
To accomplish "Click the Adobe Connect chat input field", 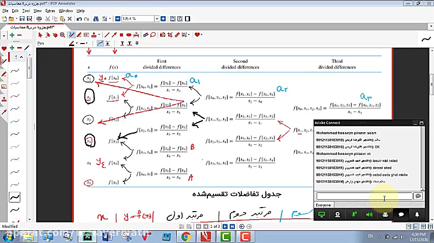I will pos(364,196).
